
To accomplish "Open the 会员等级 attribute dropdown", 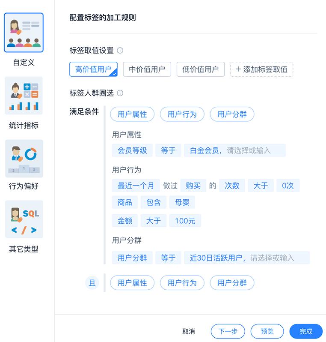I will point(132,150).
